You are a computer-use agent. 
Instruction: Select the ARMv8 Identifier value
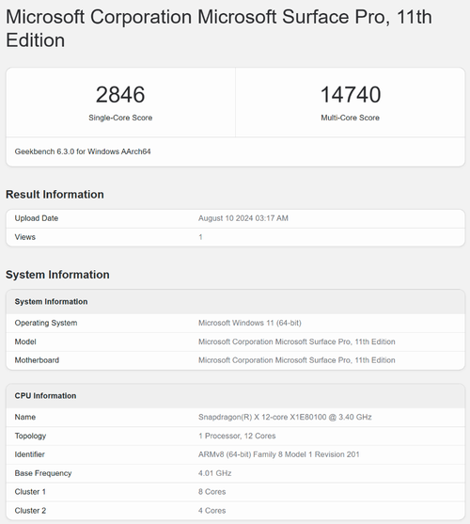279,454
